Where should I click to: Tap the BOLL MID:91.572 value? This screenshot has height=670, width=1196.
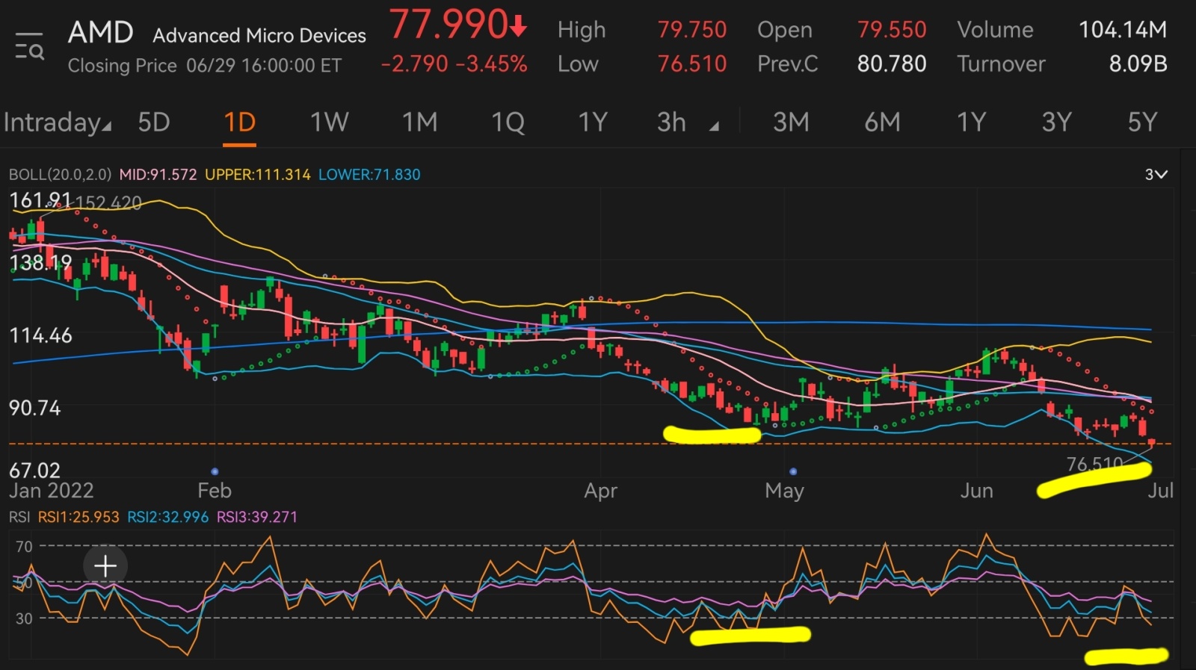click(x=158, y=175)
